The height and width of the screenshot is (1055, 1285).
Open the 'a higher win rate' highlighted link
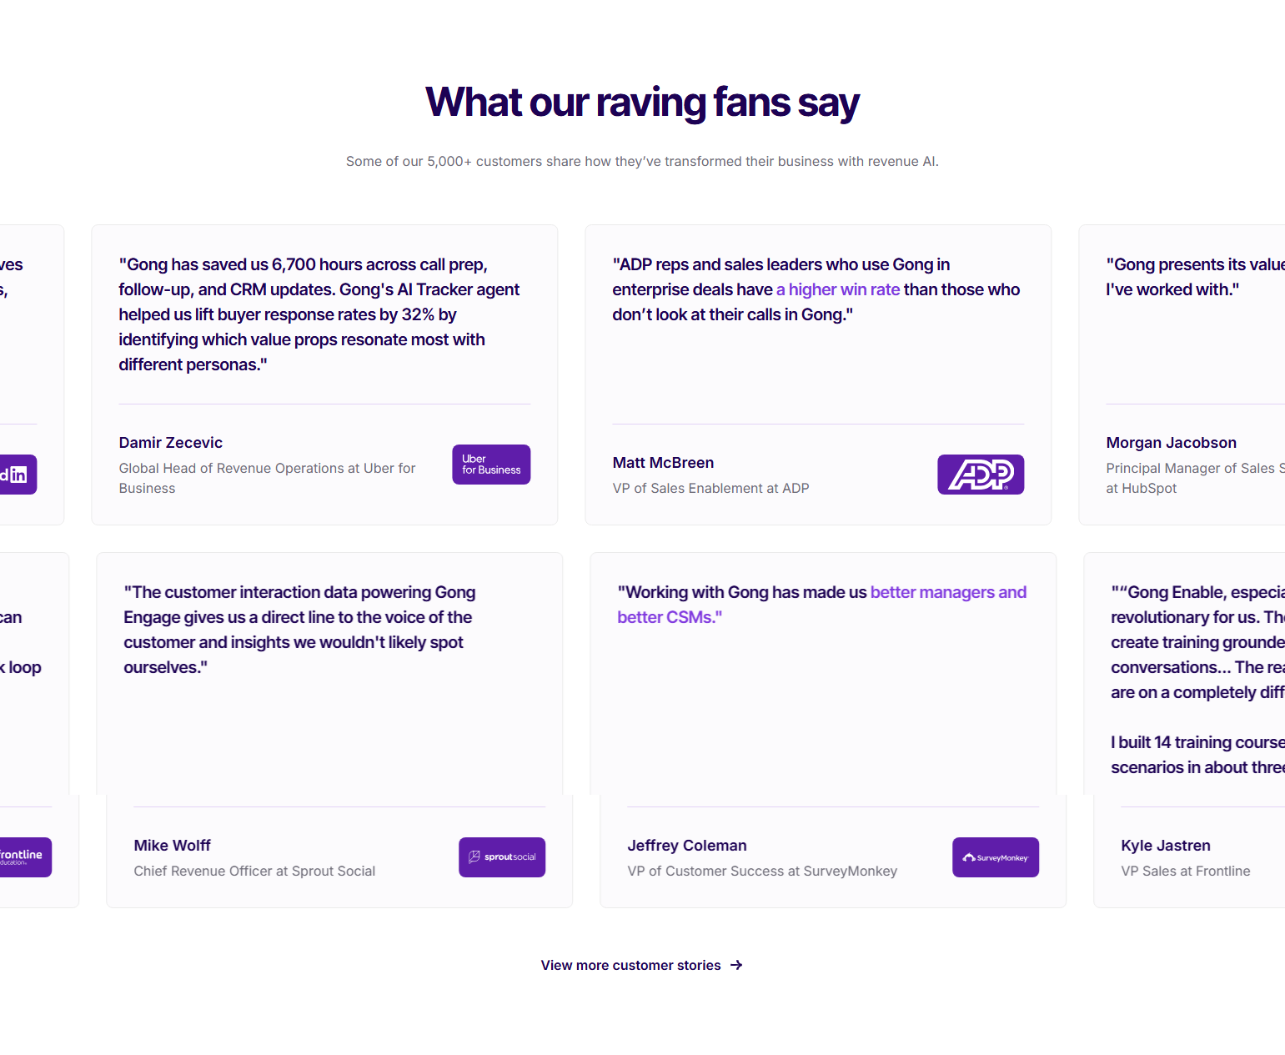pos(837,289)
